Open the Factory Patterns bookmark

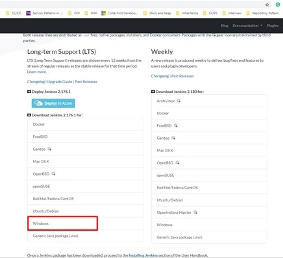[x=45, y=13]
